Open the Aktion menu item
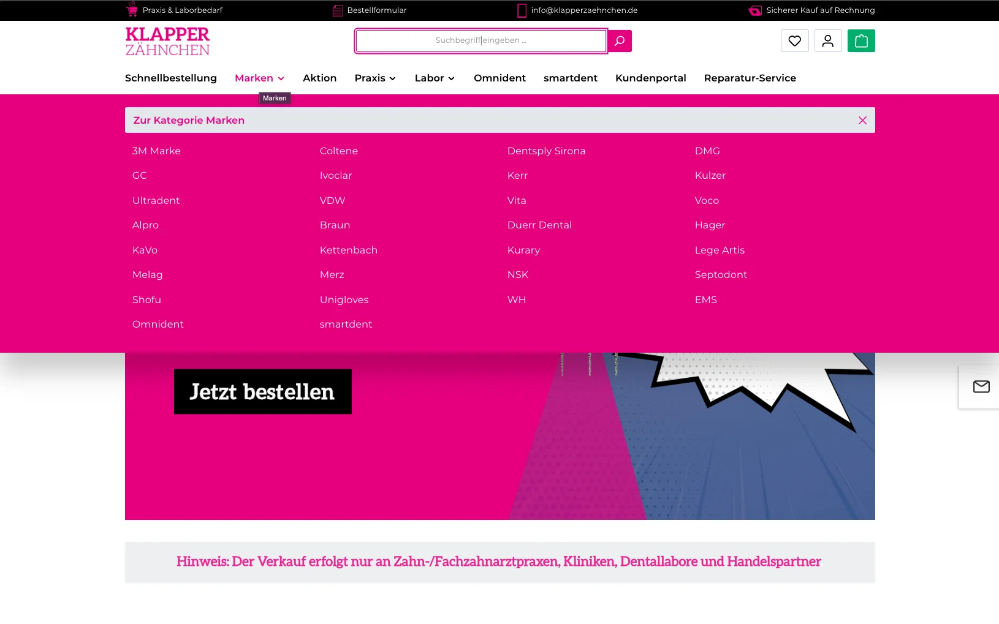 [x=320, y=78]
